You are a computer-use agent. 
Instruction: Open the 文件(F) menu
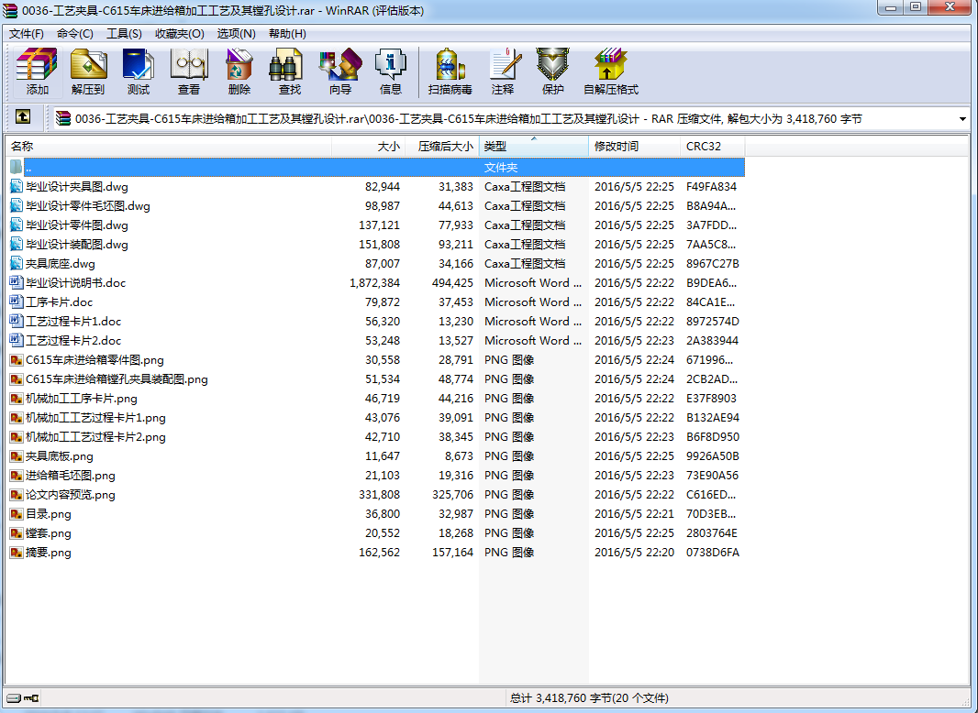tap(27, 34)
